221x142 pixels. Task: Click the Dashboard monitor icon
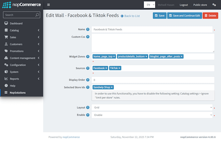click(6, 23)
